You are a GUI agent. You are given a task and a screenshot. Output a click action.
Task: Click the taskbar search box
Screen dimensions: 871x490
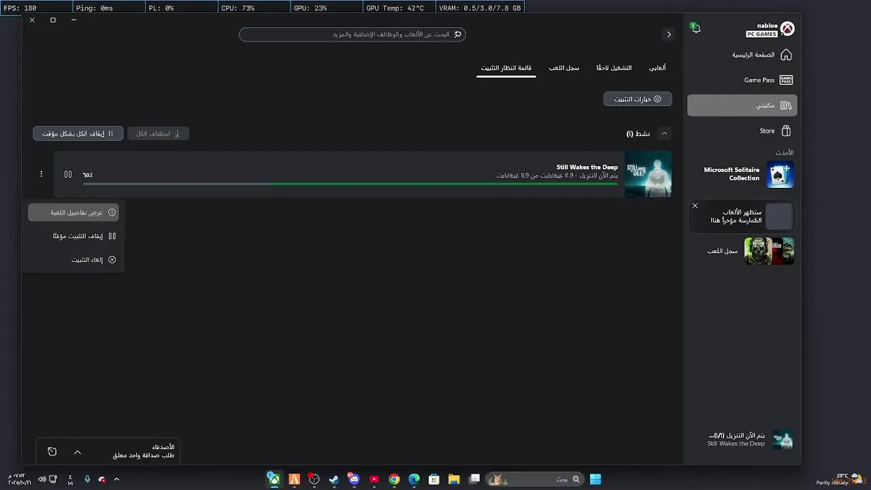536,480
